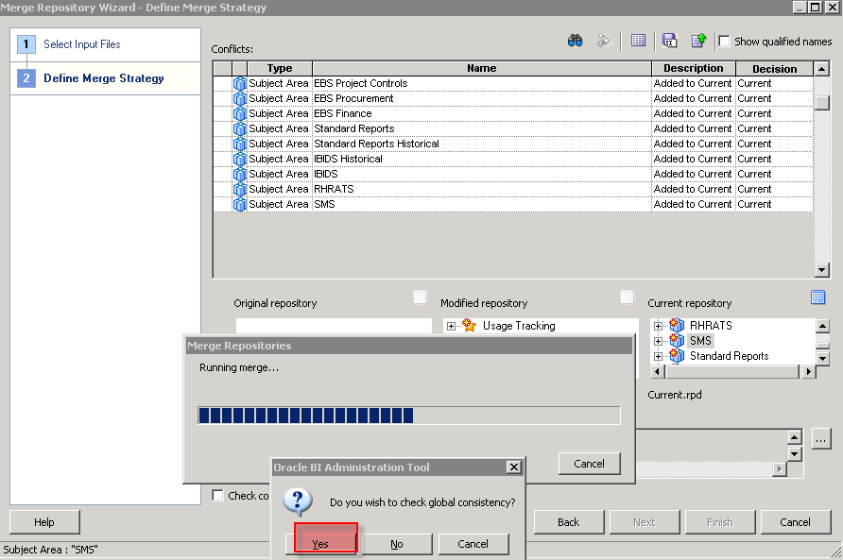843x560 pixels.
Task: Click RHRATS cube icon in Current repository tree
Action: (677, 325)
